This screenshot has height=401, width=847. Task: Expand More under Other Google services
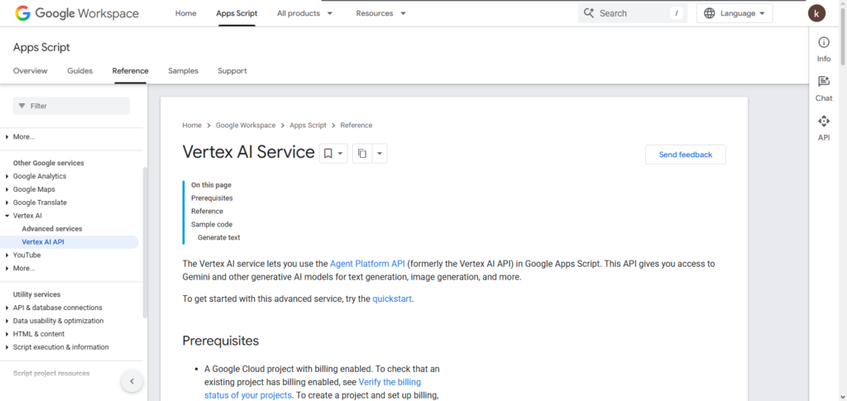7,268
